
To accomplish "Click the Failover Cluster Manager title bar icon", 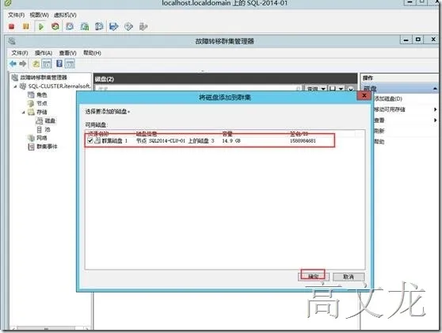I will coord(12,41).
